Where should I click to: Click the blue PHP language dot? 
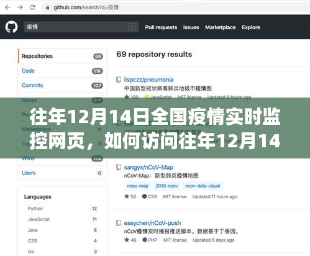(145, 240)
